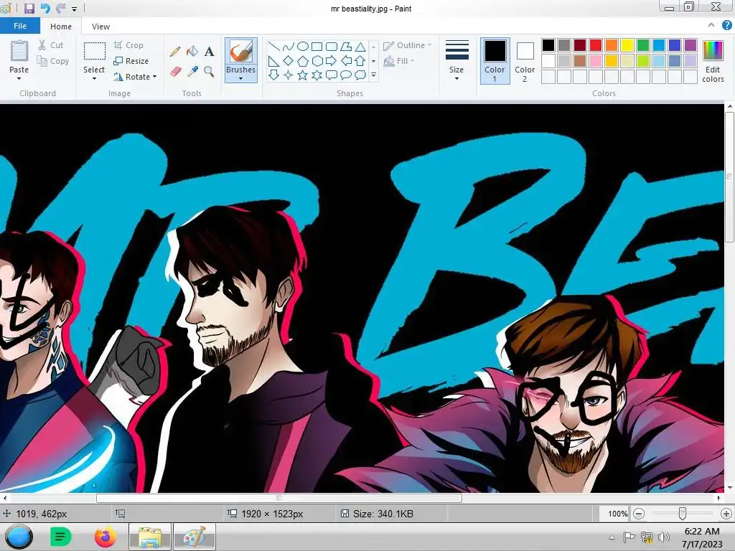Select the Pencil tool
Viewport: 735px width, 551px height.
point(175,51)
